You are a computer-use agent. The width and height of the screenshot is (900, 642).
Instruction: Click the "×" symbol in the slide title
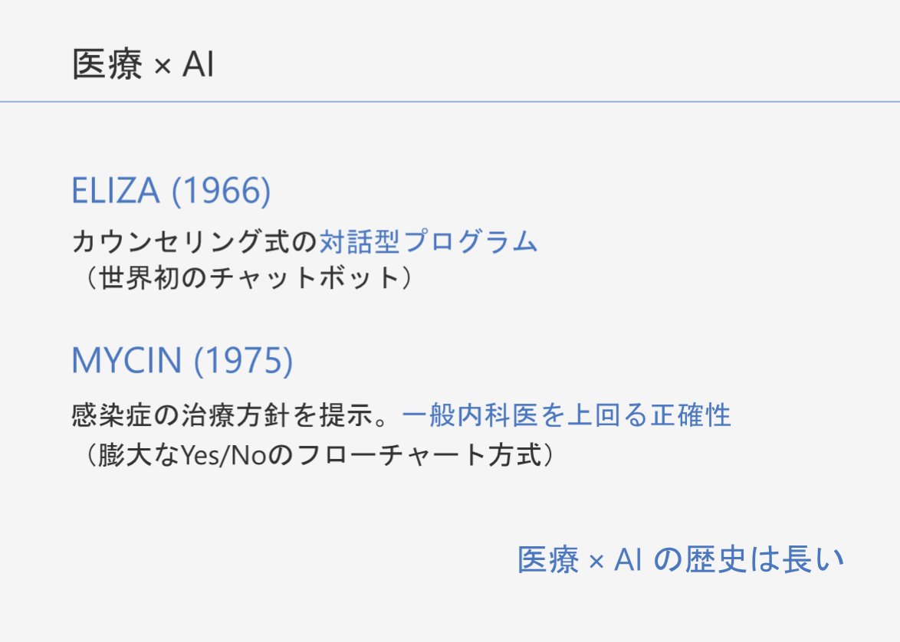pos(162,67)
